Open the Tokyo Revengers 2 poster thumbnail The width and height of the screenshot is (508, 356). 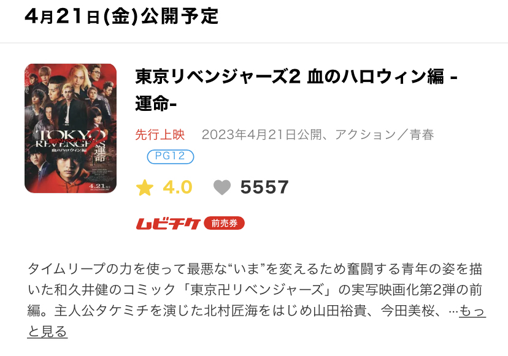click(x=71, y=128)
